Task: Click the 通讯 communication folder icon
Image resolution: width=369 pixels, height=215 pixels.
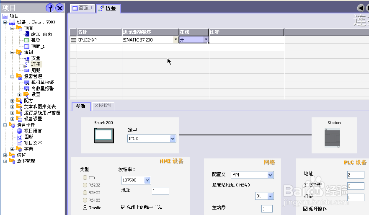Action: point(19,52)
